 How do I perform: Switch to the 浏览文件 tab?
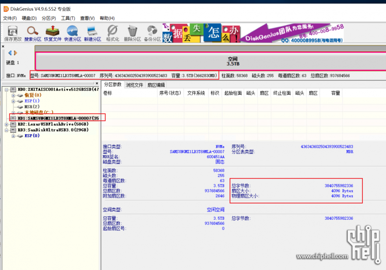(x=134, y=85)
